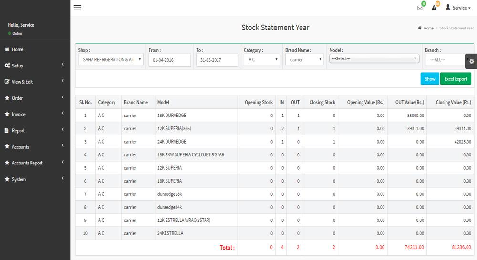Click the Accounts star icon
This screenshot has width=477, height=260.
coord(7,147)
